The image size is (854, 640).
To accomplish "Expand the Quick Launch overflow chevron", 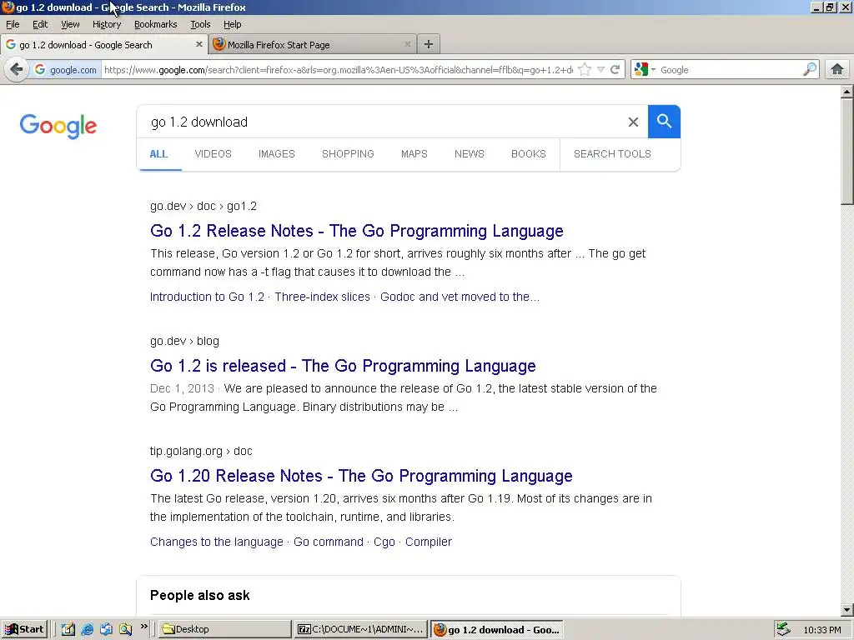I will pos(143,627).
